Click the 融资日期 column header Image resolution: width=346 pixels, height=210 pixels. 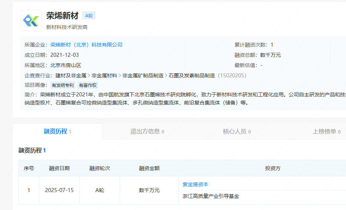click(59, 168)
